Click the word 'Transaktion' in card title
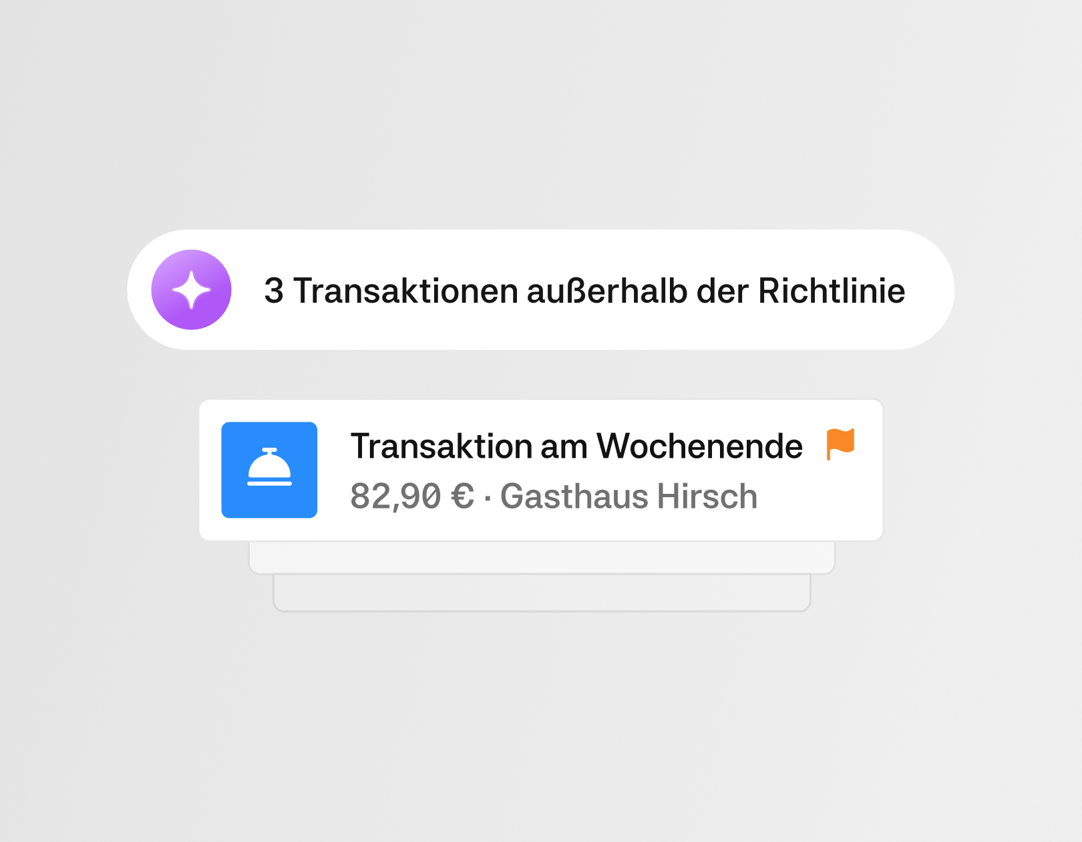Screen dimensions: 1082x842 click(x=441, y=446)
